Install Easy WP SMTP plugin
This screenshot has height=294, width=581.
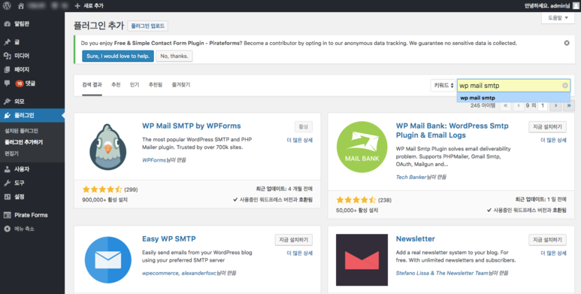(x=293, y=240)
